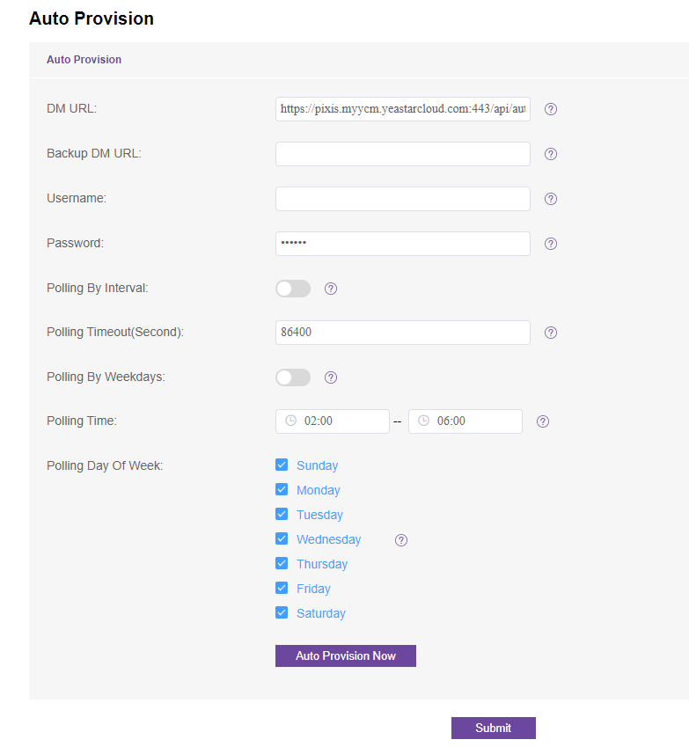Click help icon beside Polling Timeout field
This screenshot has width=689, height=747.
(550, 333)
